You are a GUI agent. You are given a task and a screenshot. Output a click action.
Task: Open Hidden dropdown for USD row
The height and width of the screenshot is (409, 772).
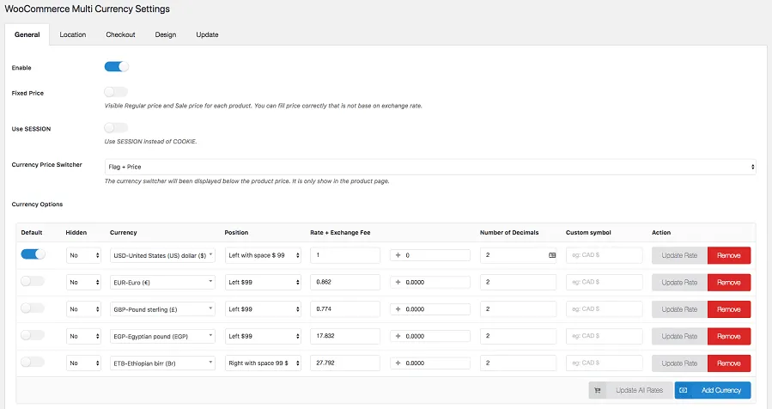point(83,255)
